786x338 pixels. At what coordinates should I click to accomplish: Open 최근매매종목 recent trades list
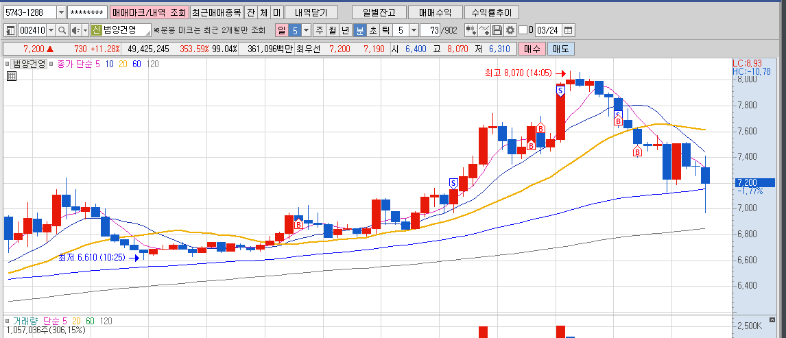click(x=217, y=12)
